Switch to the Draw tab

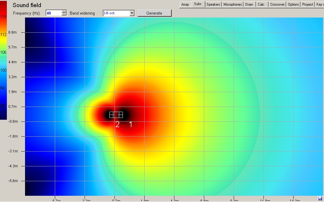pyautogui.click(x=249, y=4)
